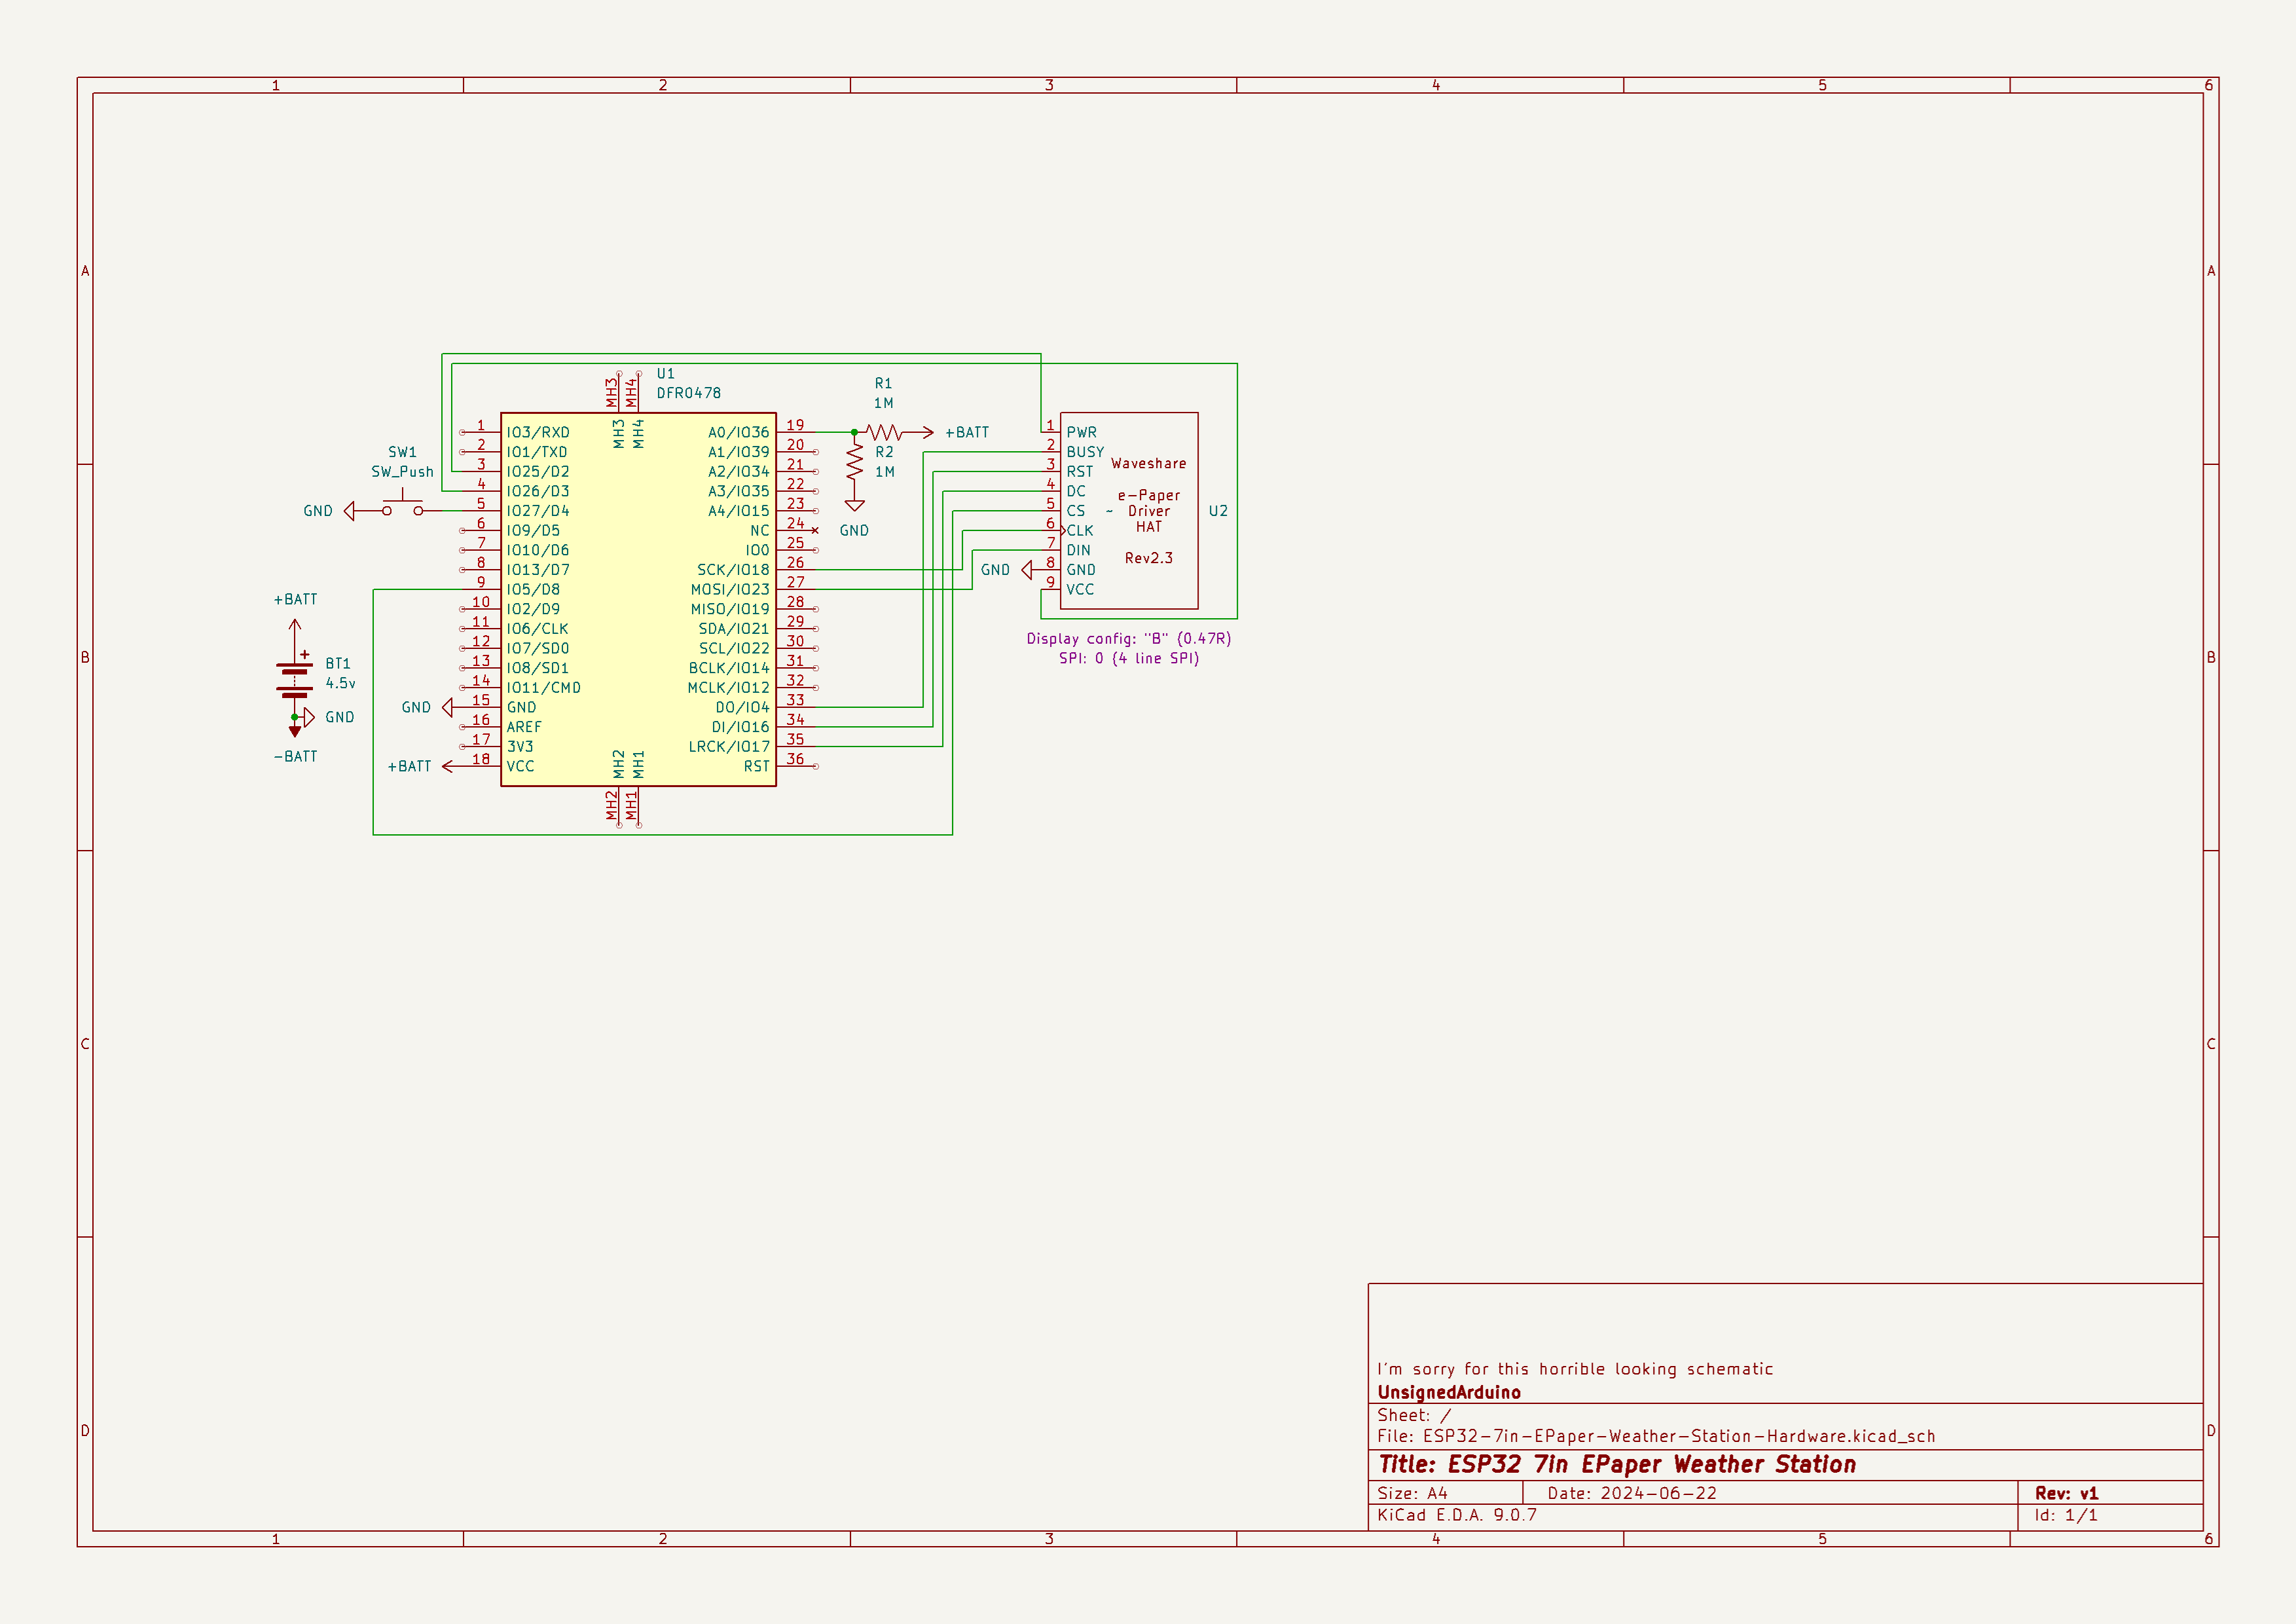The image size is (2296, 1624).
Task: Click the SW_Push value label
Action: (402, 472)
